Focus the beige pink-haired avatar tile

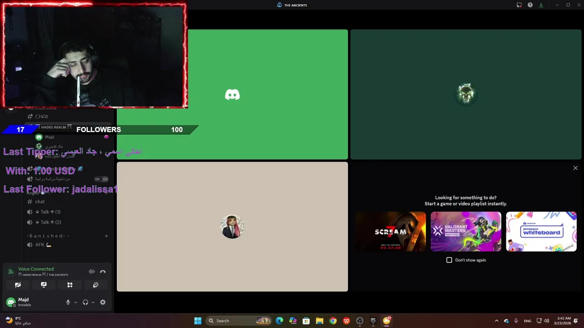232,226
